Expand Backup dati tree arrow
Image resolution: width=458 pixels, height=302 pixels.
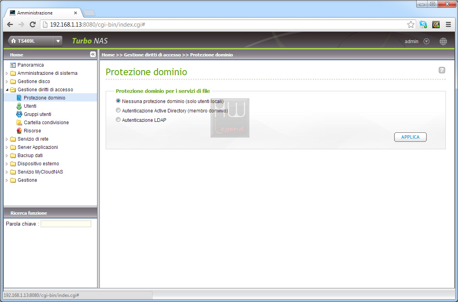(x=7, y=156)
